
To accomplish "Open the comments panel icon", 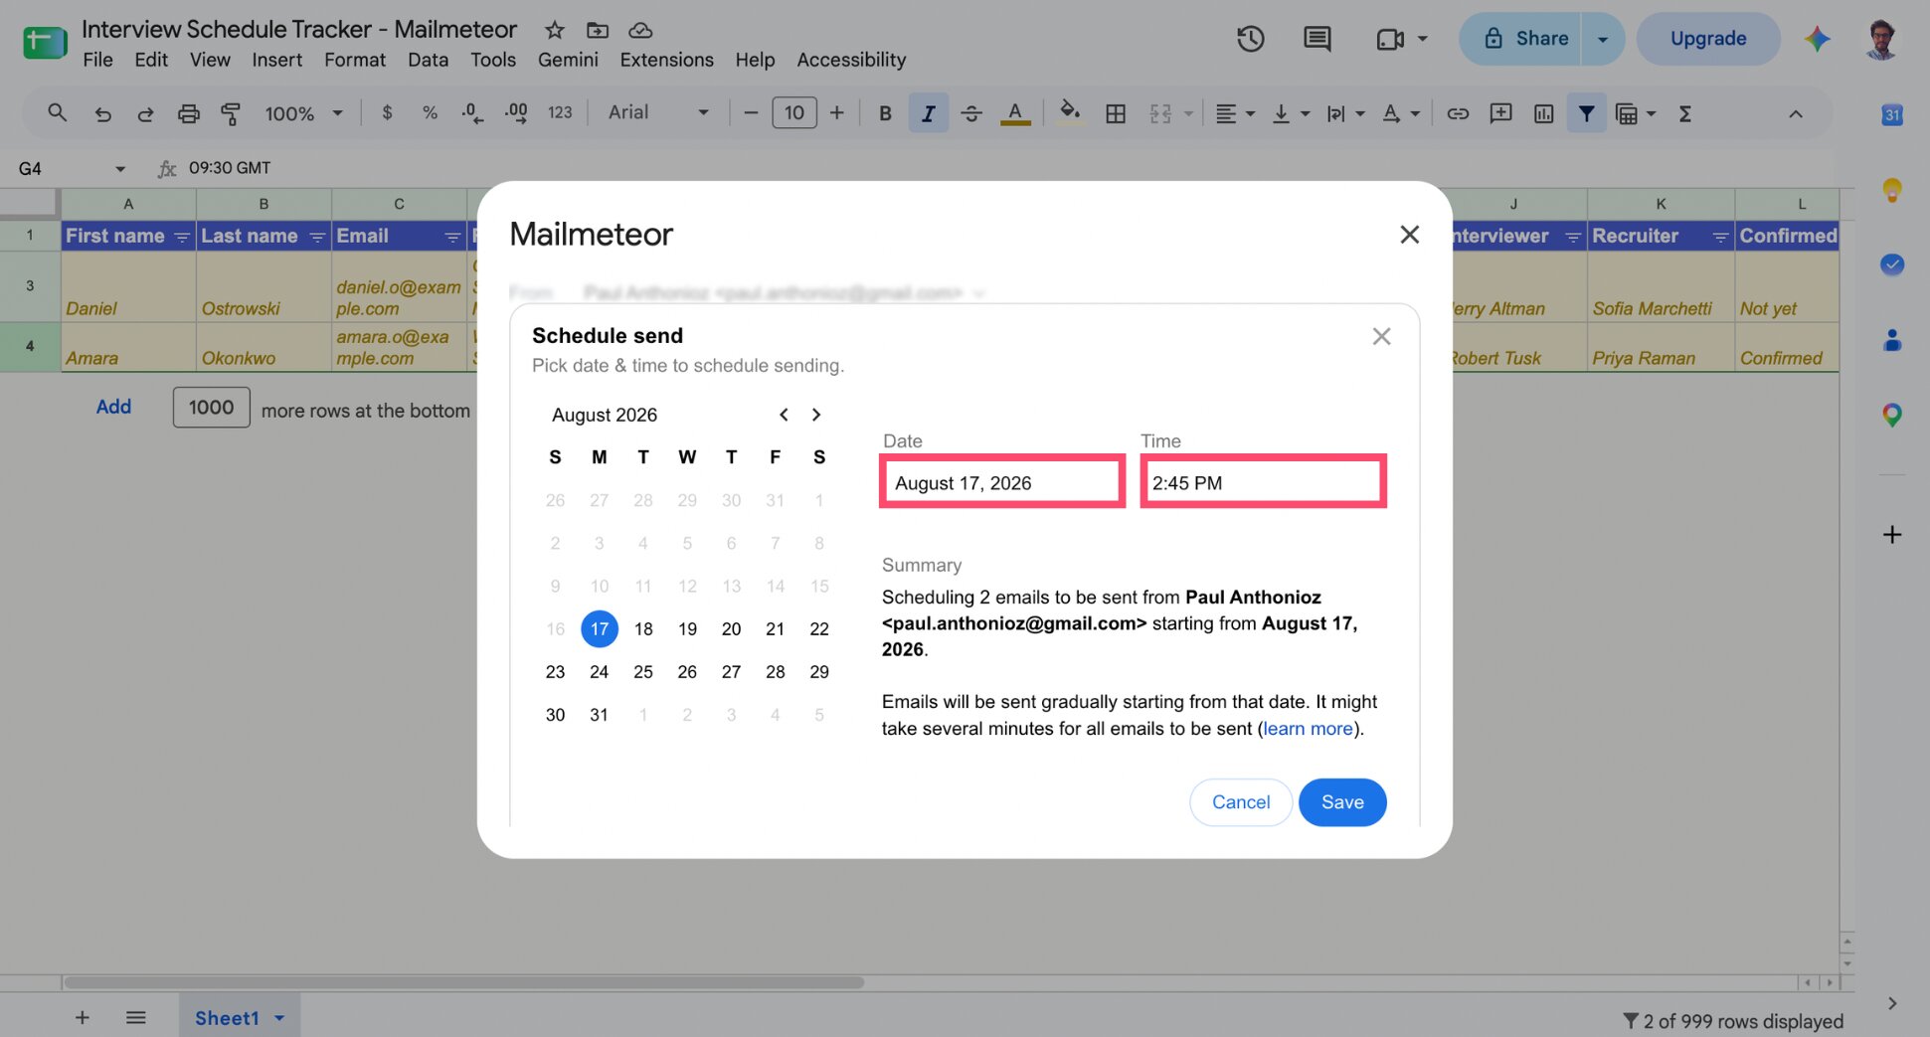I will (x=1316, y=39).
